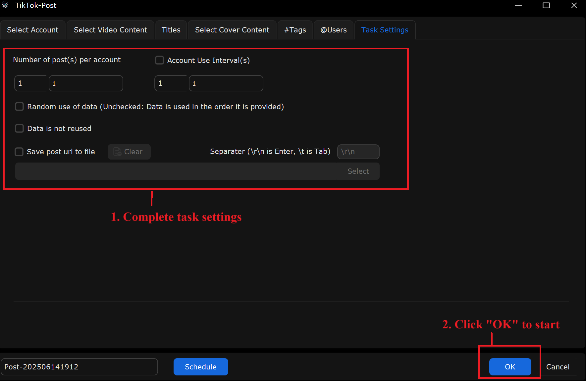Click 'Separater (\r\n is Enter, \t is Tab)' label
The image size is (586, 381).
(270, 151)
